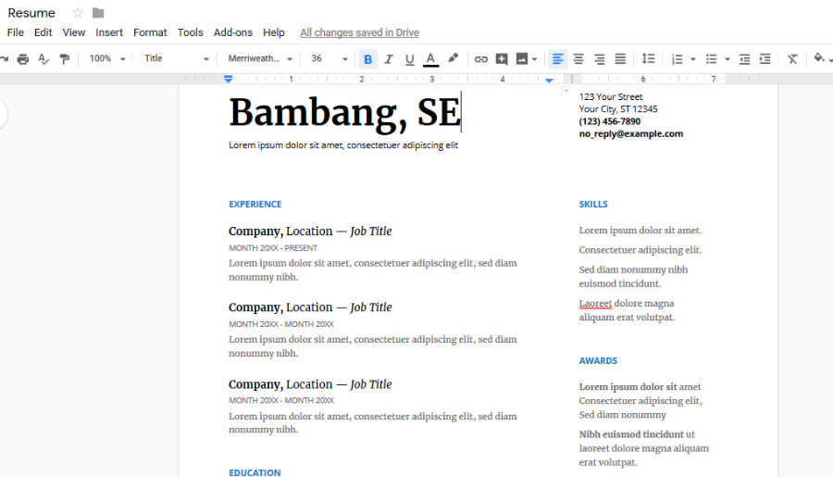Open the View menu
Viewport: 833px width, 477px height.
tap(74, 32)
